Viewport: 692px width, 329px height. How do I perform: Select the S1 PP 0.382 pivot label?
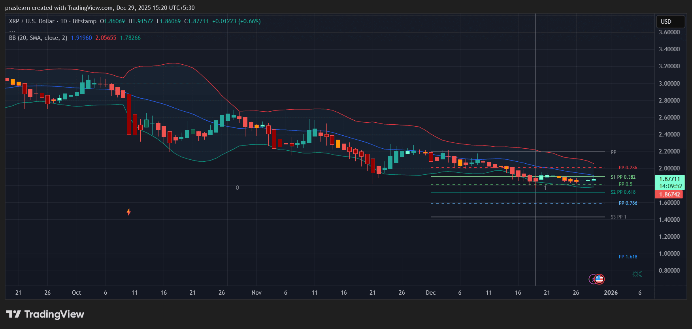click(623, 177)
